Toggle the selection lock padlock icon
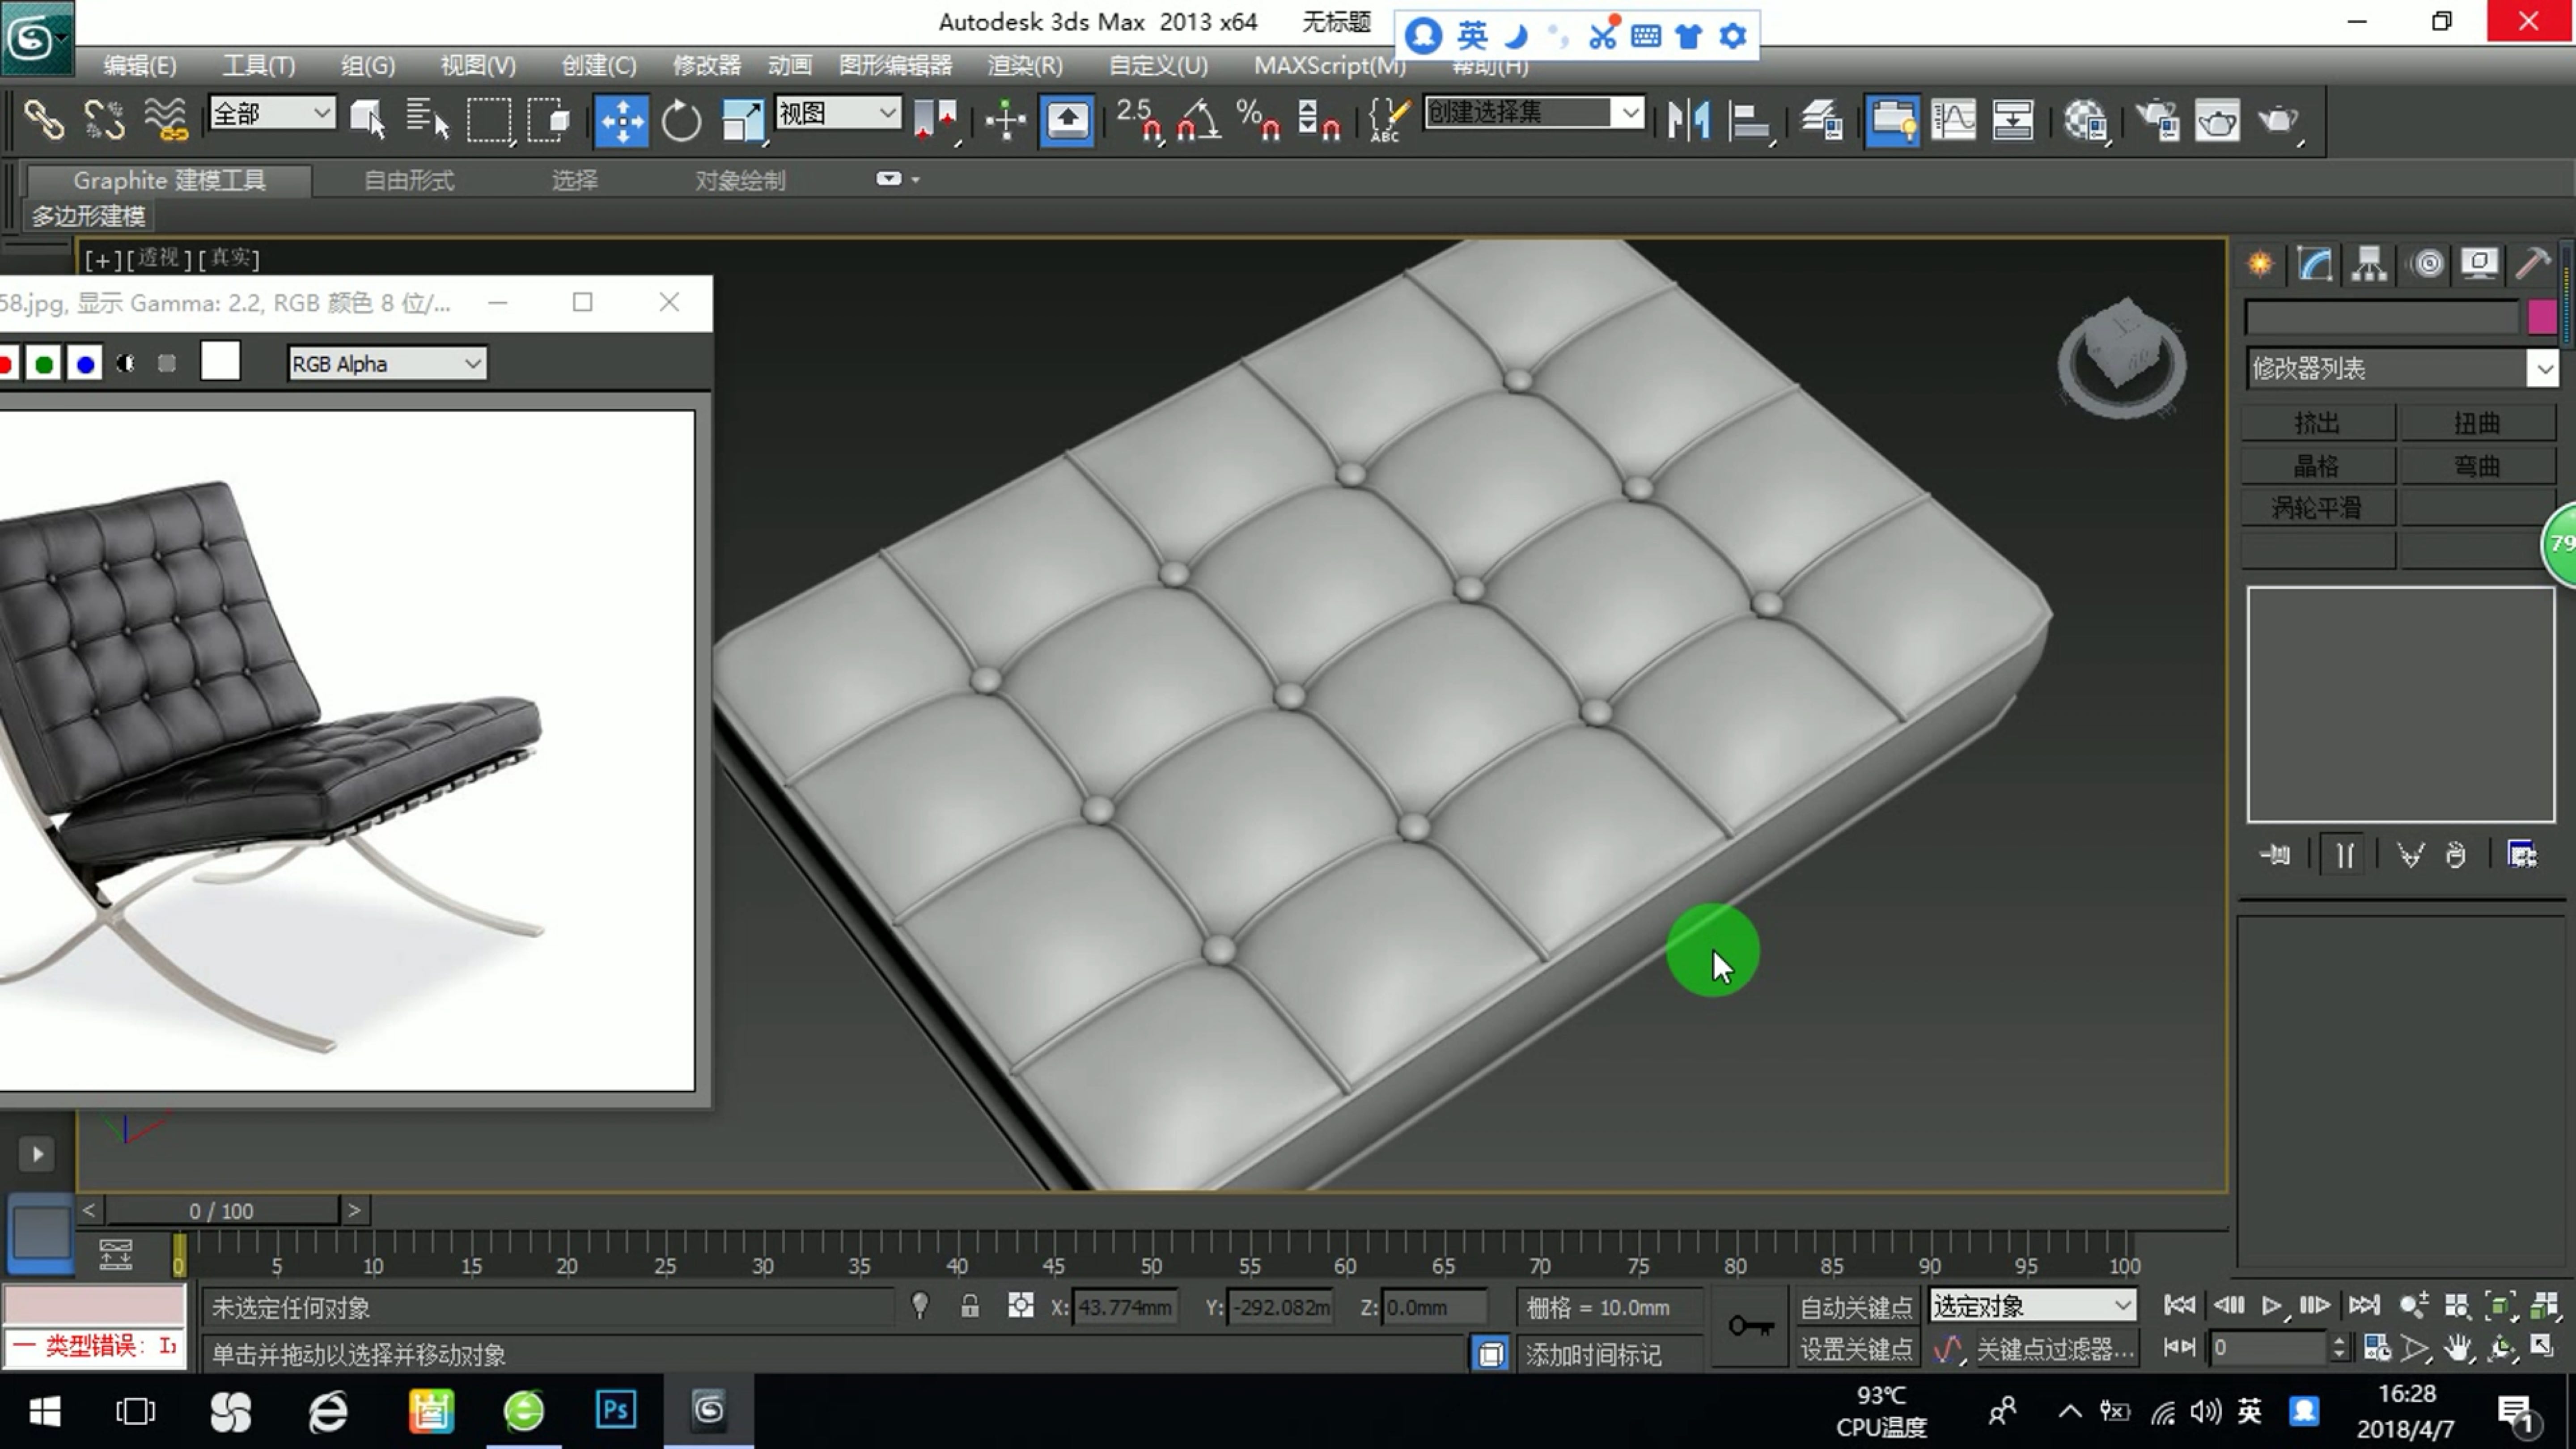 click(969, 1306)
